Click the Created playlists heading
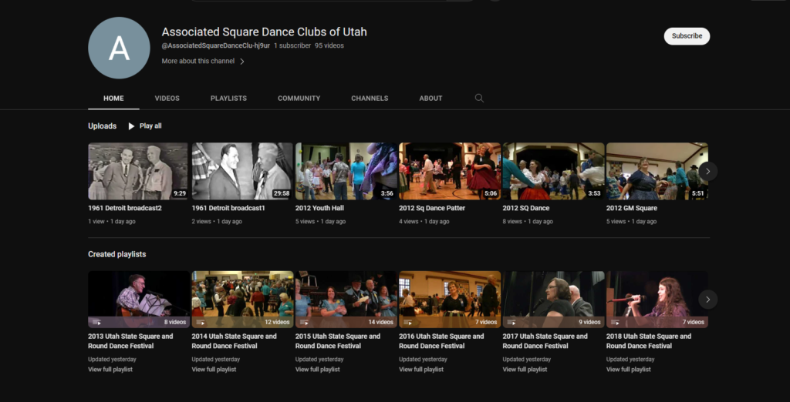 pos(117,254)
